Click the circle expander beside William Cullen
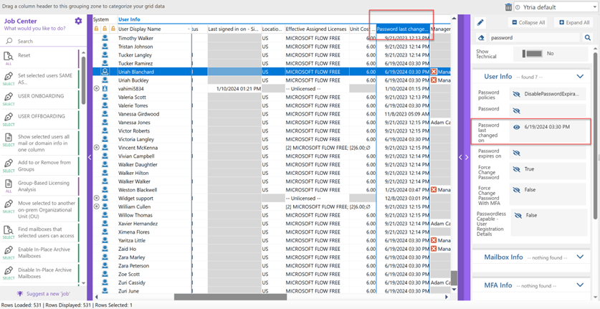This screenshot has width=600, height=309. click(x=97, y=206)
